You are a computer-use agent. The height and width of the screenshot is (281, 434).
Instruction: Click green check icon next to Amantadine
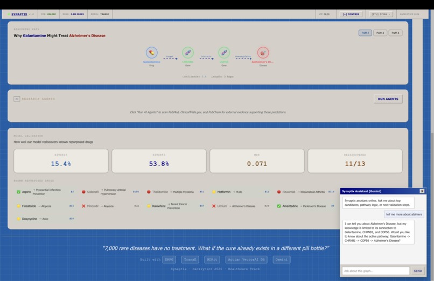coord(279,206)
